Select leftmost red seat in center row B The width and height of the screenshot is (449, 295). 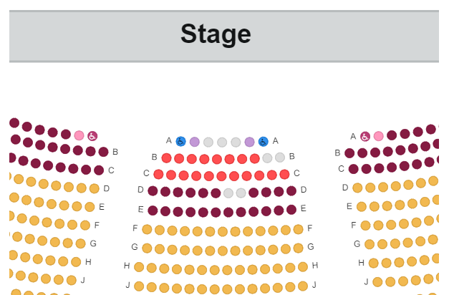166,158
